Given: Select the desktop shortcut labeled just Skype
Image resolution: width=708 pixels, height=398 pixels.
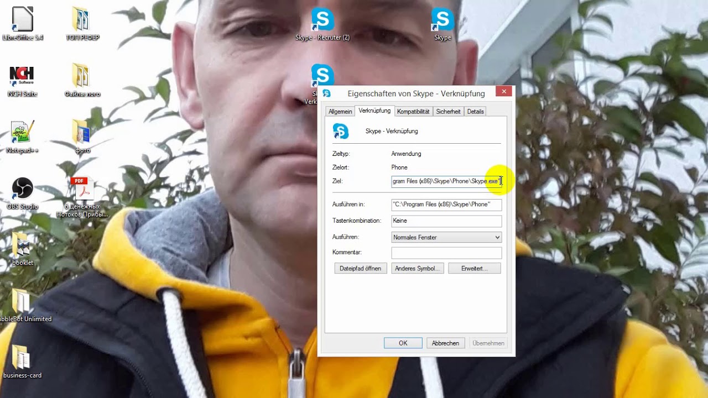Looking at the screenshot, I should 442,24.
